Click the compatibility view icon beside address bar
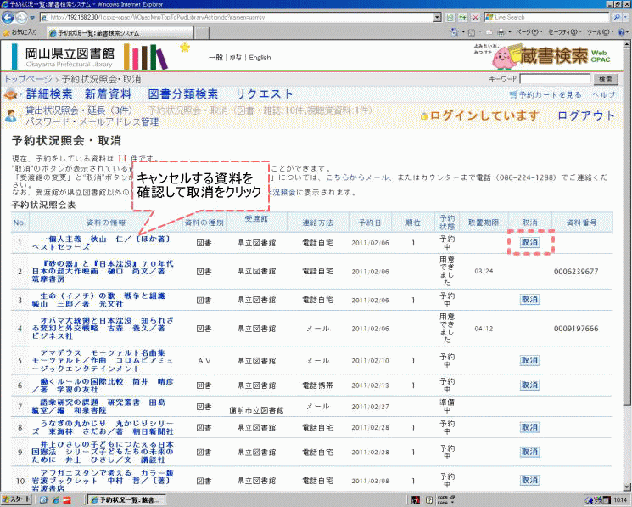This screenshot has width=632, height=507. tap(450, 17)
